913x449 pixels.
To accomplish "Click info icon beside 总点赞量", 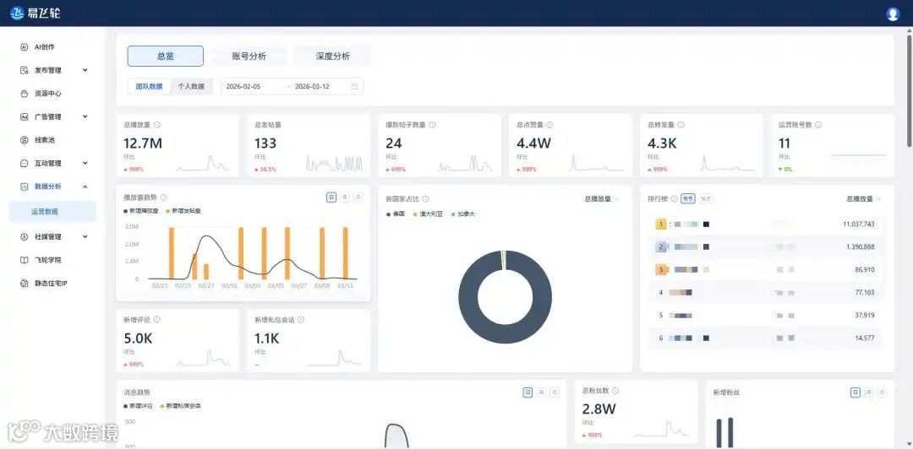I will [549, 124].
